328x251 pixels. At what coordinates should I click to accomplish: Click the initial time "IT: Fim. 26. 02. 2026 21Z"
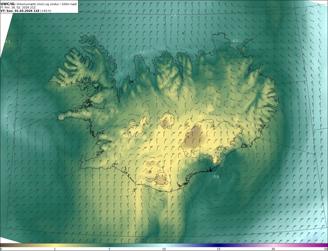point(18,7)
